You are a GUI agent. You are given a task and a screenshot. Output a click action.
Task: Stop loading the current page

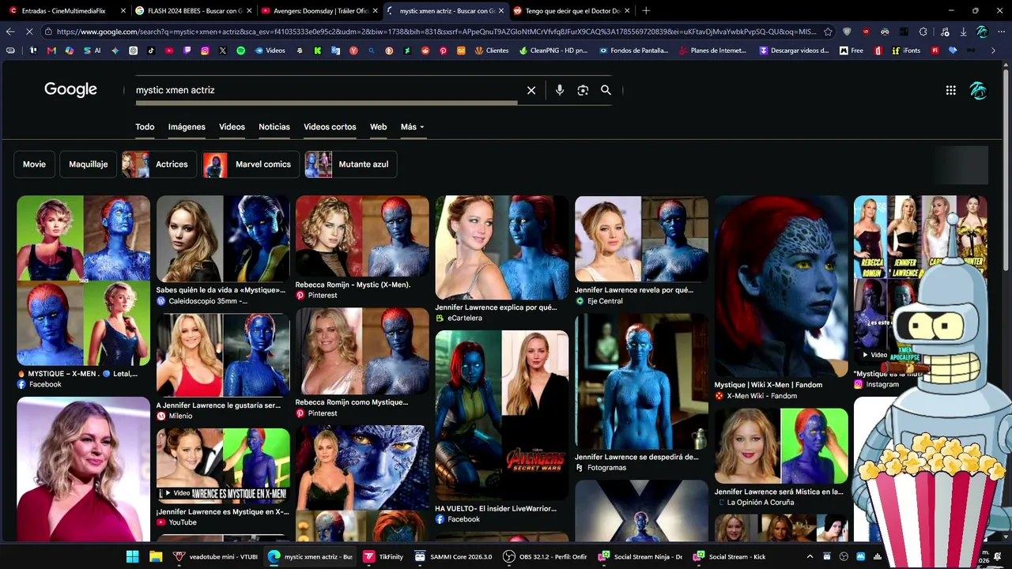click(29, 32)
